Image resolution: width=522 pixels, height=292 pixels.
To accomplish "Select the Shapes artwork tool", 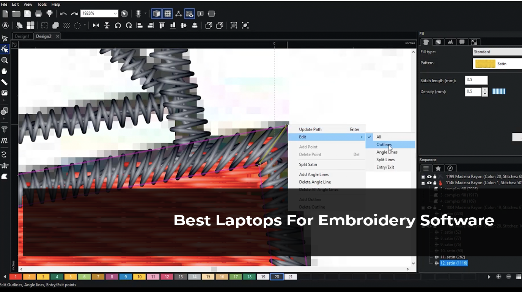I will pyautogui.click(x=5, y=111).
